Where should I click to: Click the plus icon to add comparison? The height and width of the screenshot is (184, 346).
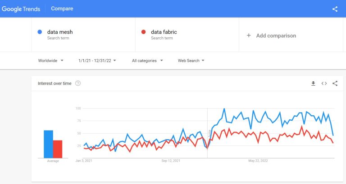249,35
